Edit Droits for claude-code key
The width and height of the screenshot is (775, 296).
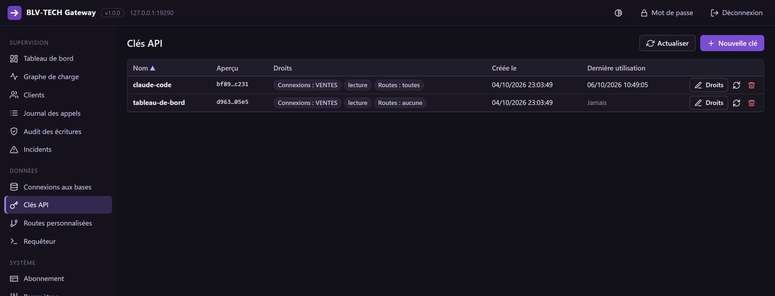(709, 85)
